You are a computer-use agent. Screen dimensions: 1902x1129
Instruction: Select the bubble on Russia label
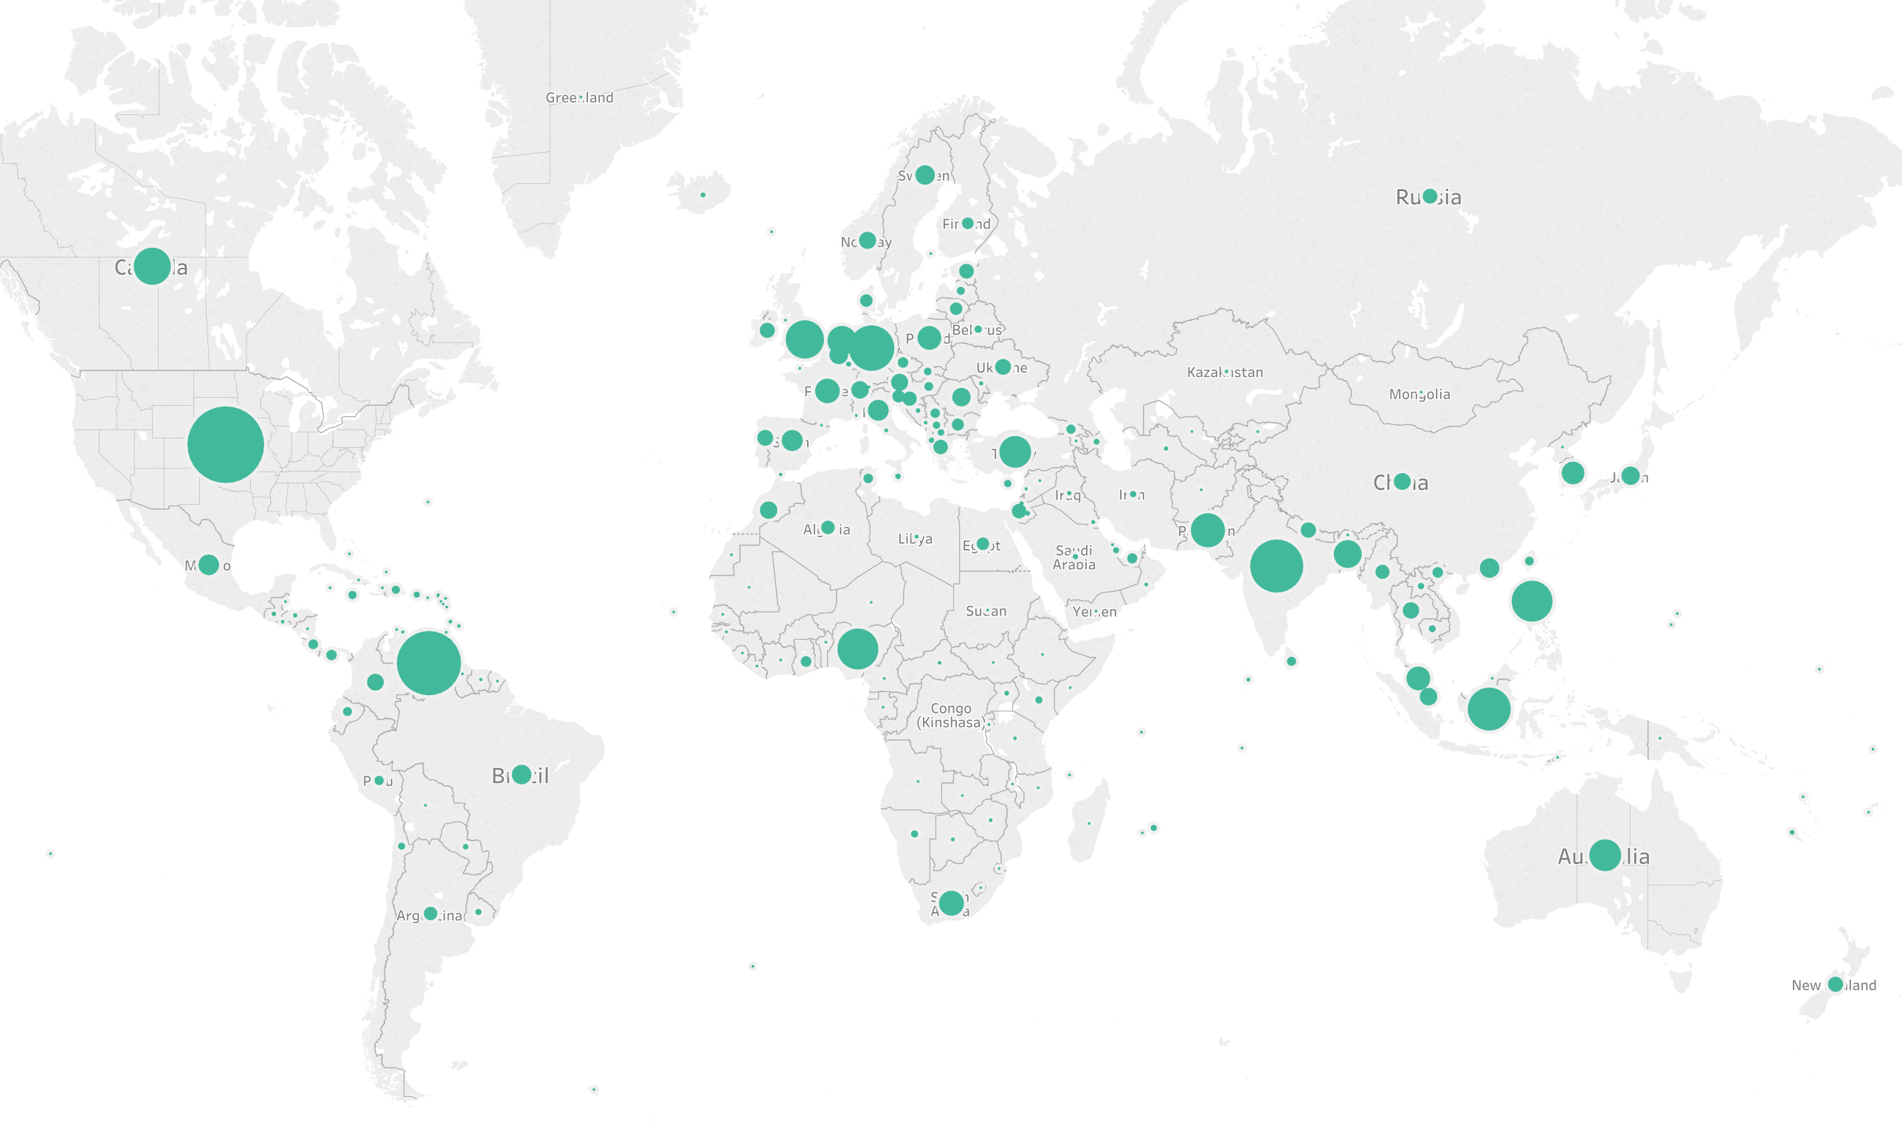point(1430,196)
